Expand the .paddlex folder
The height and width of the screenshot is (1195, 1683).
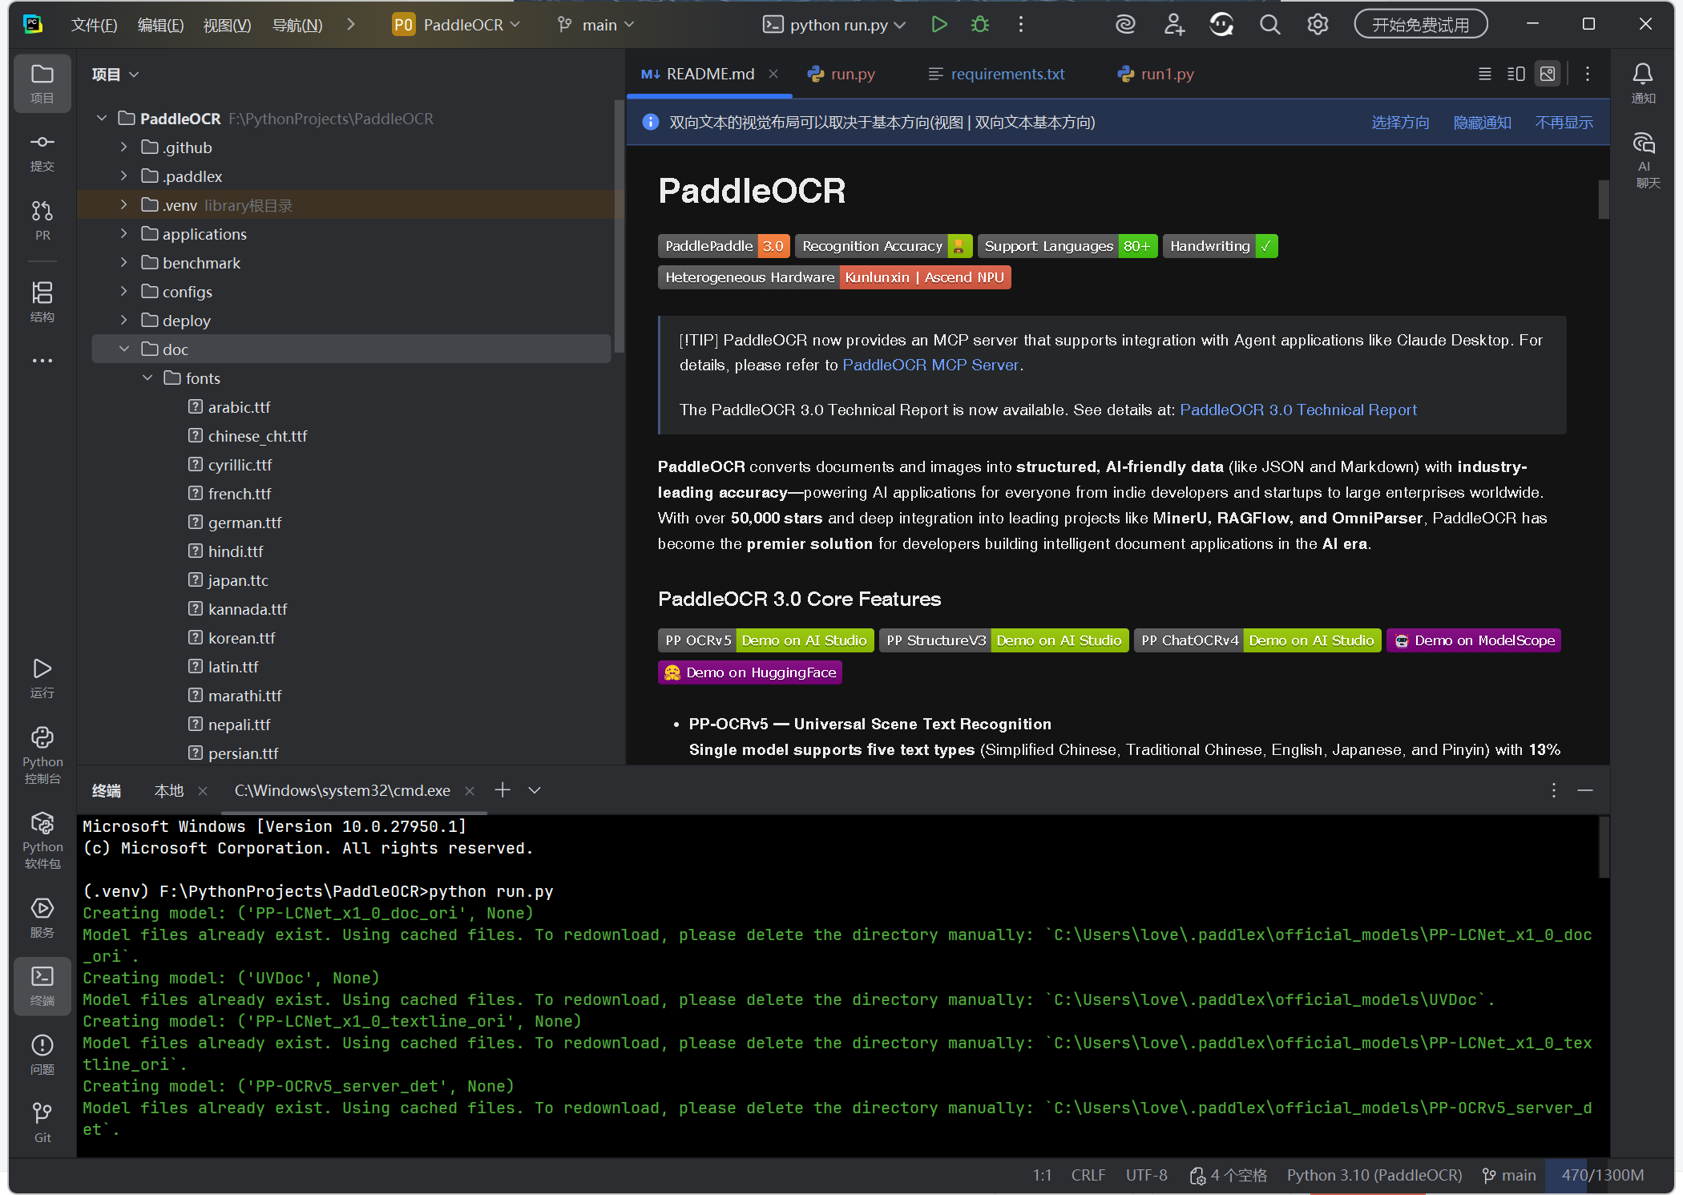pos(123,176)
